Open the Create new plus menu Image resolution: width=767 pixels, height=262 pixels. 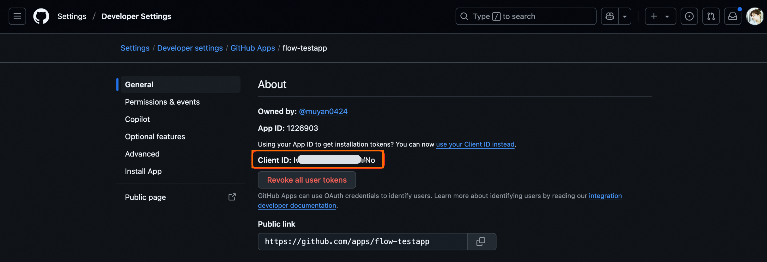coord(660,16)
